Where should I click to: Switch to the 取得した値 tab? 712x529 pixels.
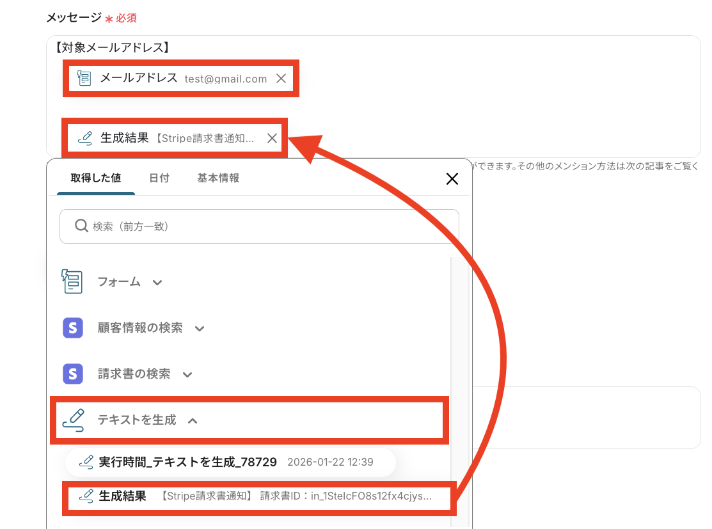click(x=96, y=178)
